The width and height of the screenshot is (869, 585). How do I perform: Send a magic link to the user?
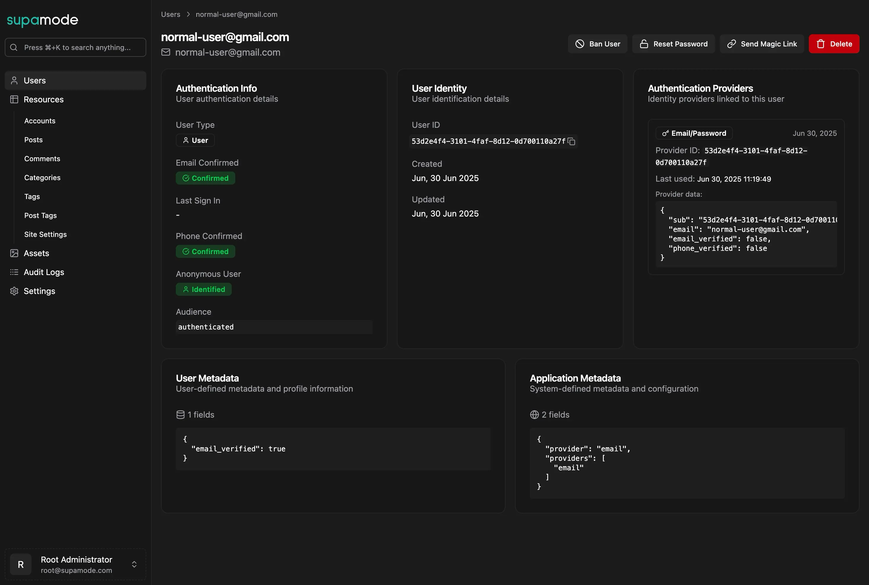(762, 44)
